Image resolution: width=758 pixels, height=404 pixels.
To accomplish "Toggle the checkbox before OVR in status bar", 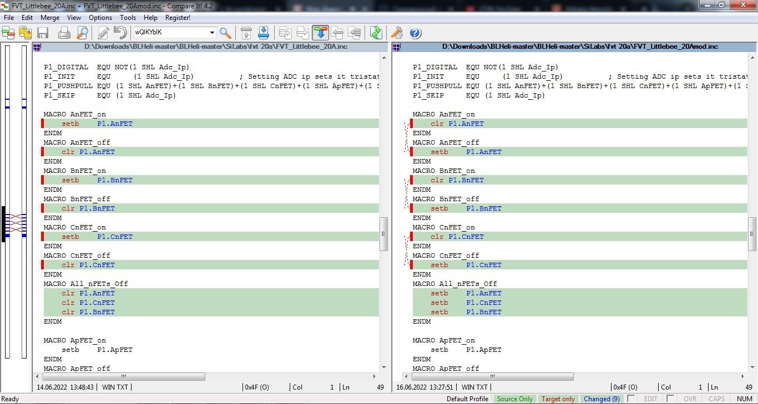I will [x=670, y=398].
